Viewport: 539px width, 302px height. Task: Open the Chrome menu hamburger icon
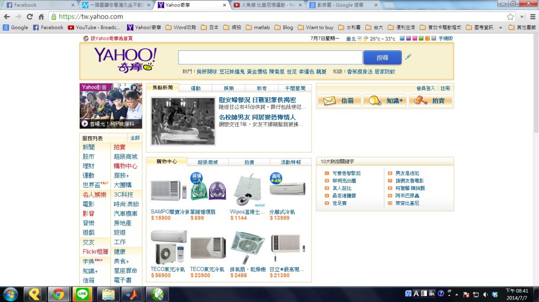[533, 17]
